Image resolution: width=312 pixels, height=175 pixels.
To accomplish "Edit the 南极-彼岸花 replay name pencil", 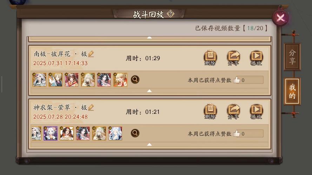I will pos(91,54).
